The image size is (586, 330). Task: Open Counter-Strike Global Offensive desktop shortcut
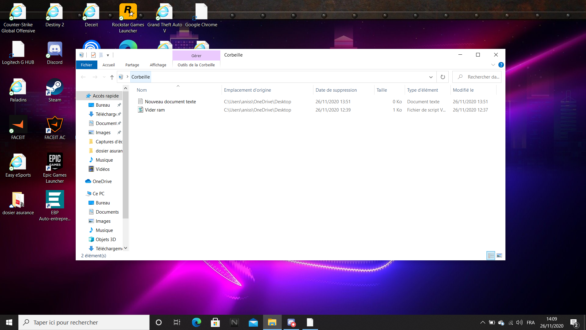[x=18, y=18]
